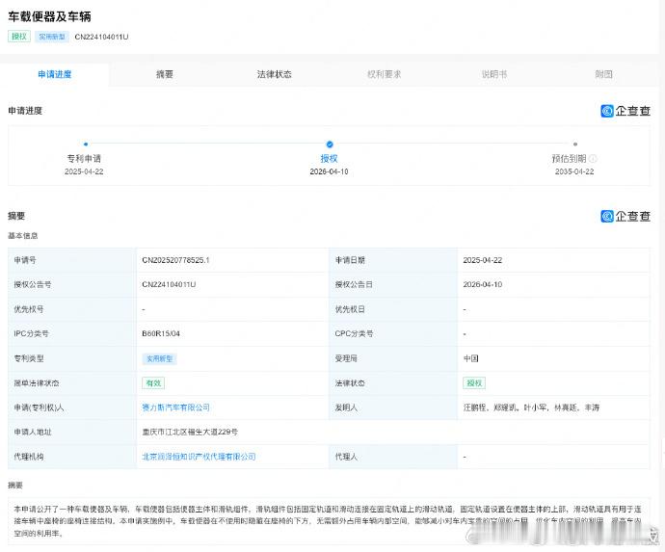Screen dimensions: 665x552
Task: Switch to the 附图 tab
Action: pyautogui.click(x=603, y=74)
